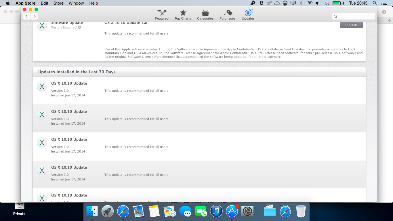Open iTunes in the Dock
Screen dimensions: 393x221
point(216,212)
